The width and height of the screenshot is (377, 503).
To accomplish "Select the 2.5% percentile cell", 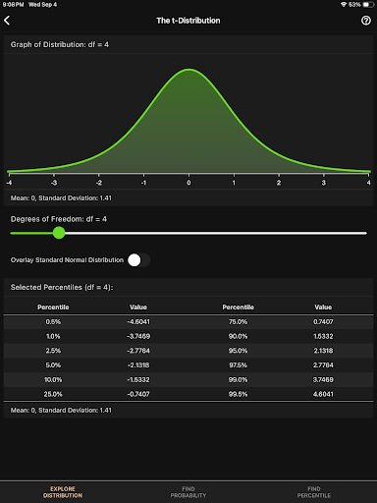I will click(x=53, y=351).
